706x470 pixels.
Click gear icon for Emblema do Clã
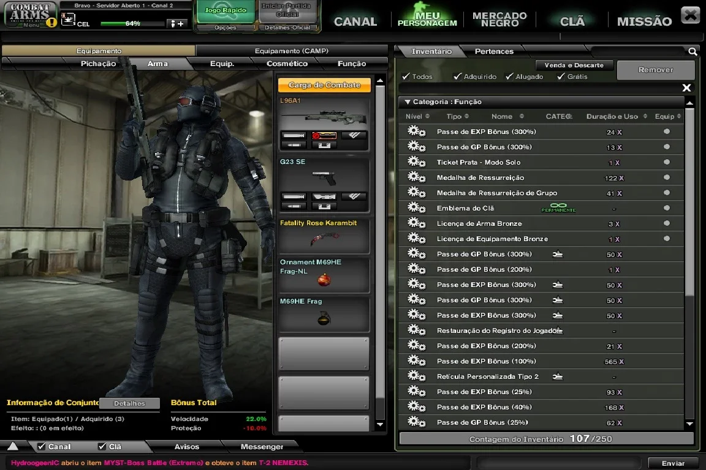click(x=416, y=208)
